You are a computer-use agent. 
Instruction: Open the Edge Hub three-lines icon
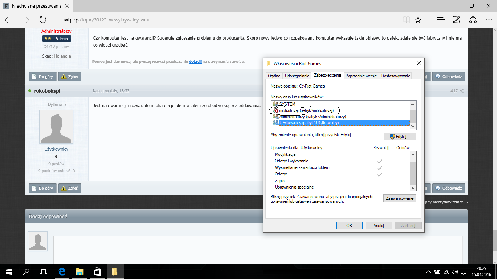(x=441, y=20)
